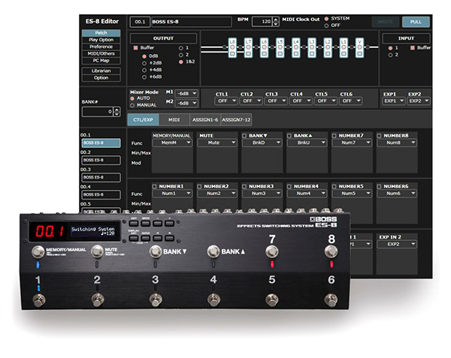Image resolution: width=451 pixels, height=358 pixels.
Task: Open the Mute function dropdown
Action: [x=217, y=143]
